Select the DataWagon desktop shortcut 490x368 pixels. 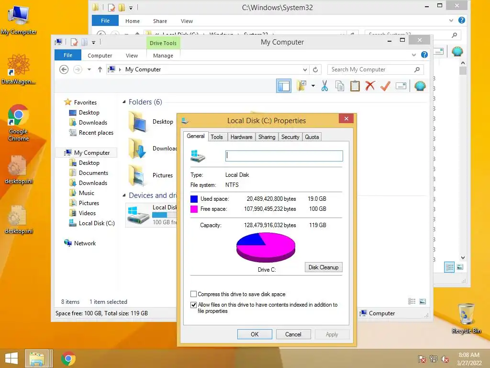(x=19, y=69)
